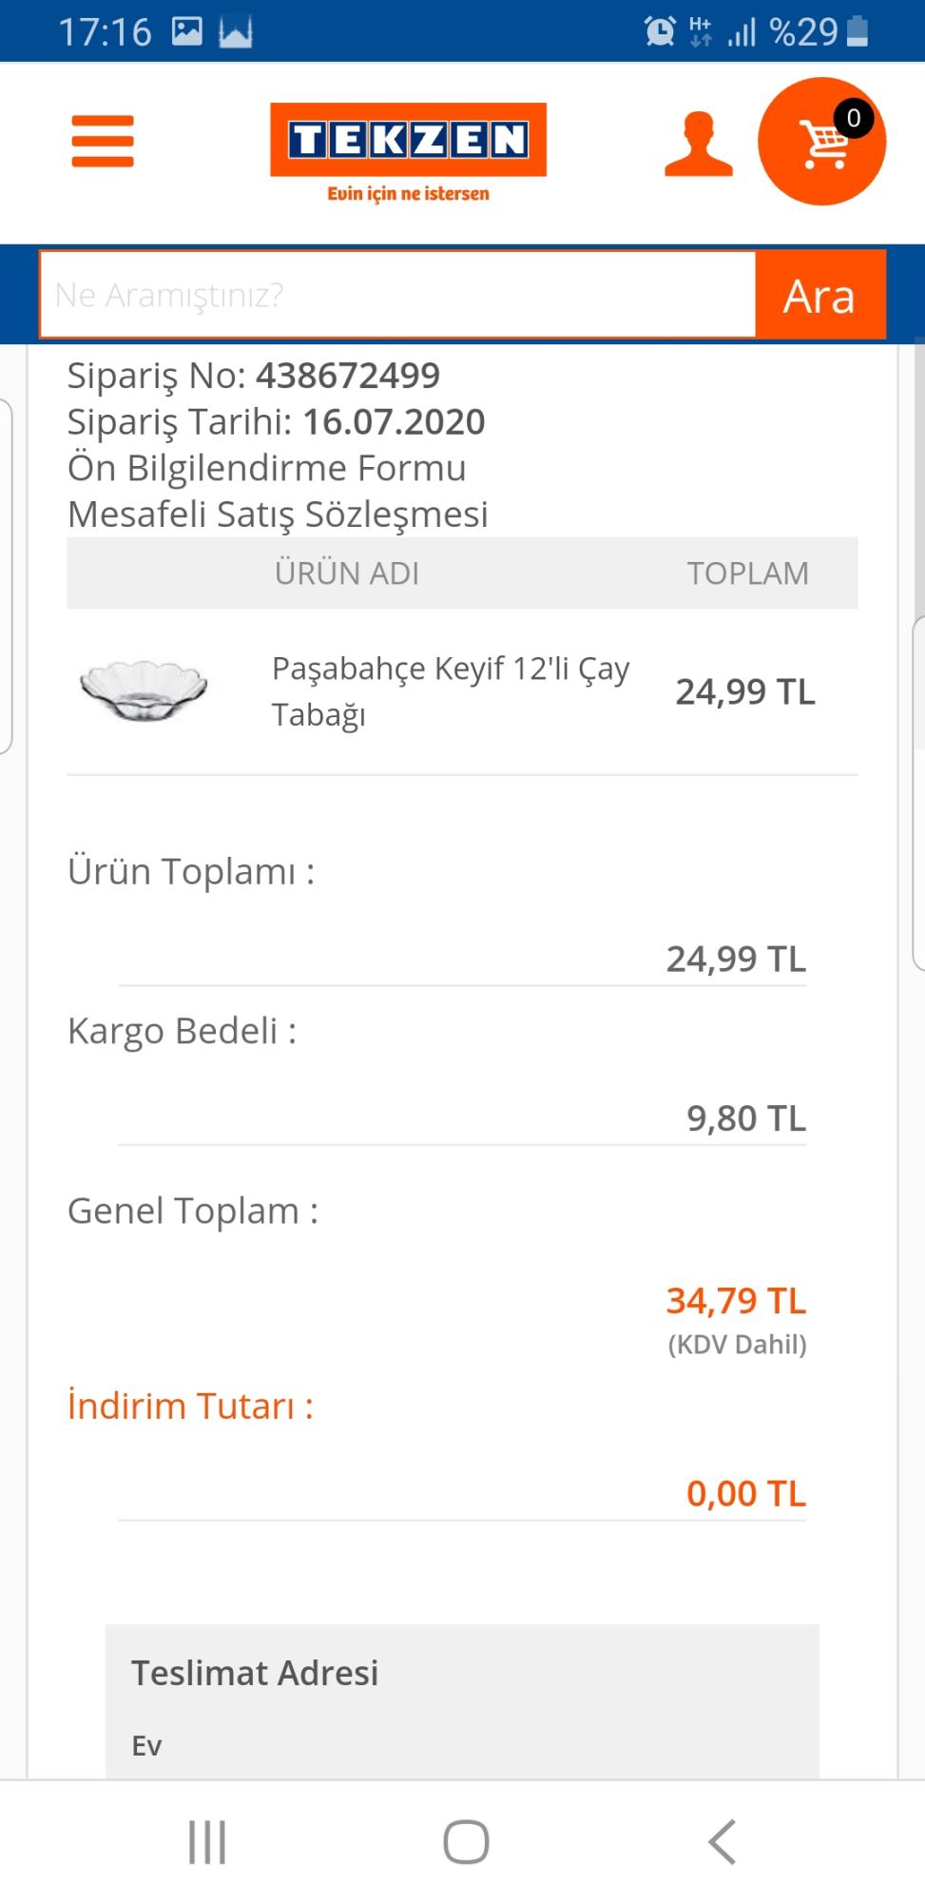This screenshot has width=925, height=1902.
Task: Focus the 'Ne Aramıştınız?' search field
Action: point(397,296)
